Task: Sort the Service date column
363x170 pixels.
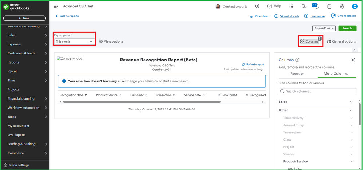Action: click(203, 95)
